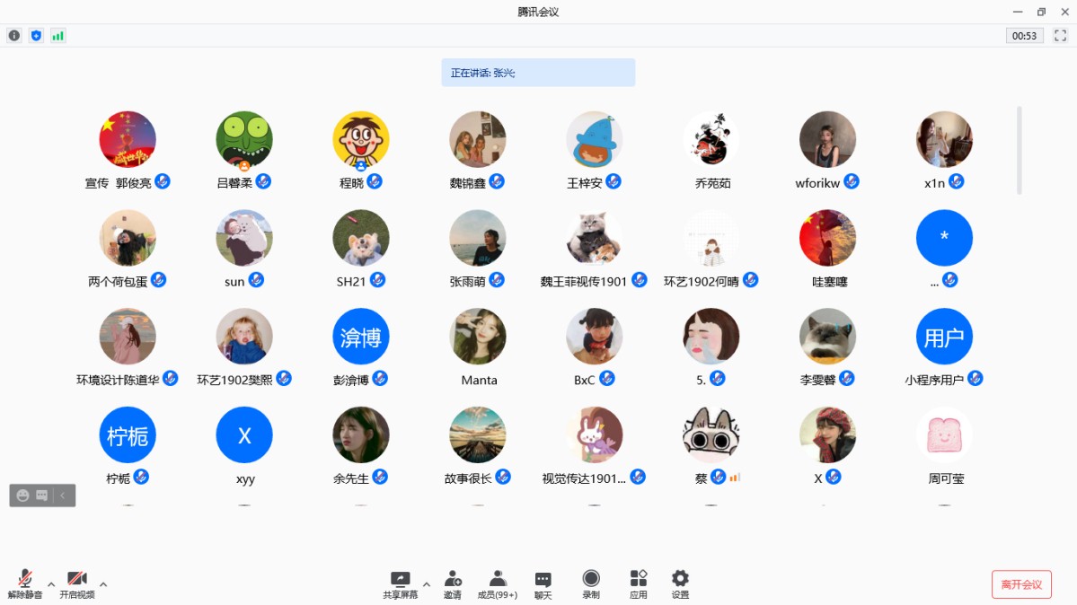Open the 应用 apps menu
The height and width of the screenshot is (605, 1077).
click(x=639, y=584)
